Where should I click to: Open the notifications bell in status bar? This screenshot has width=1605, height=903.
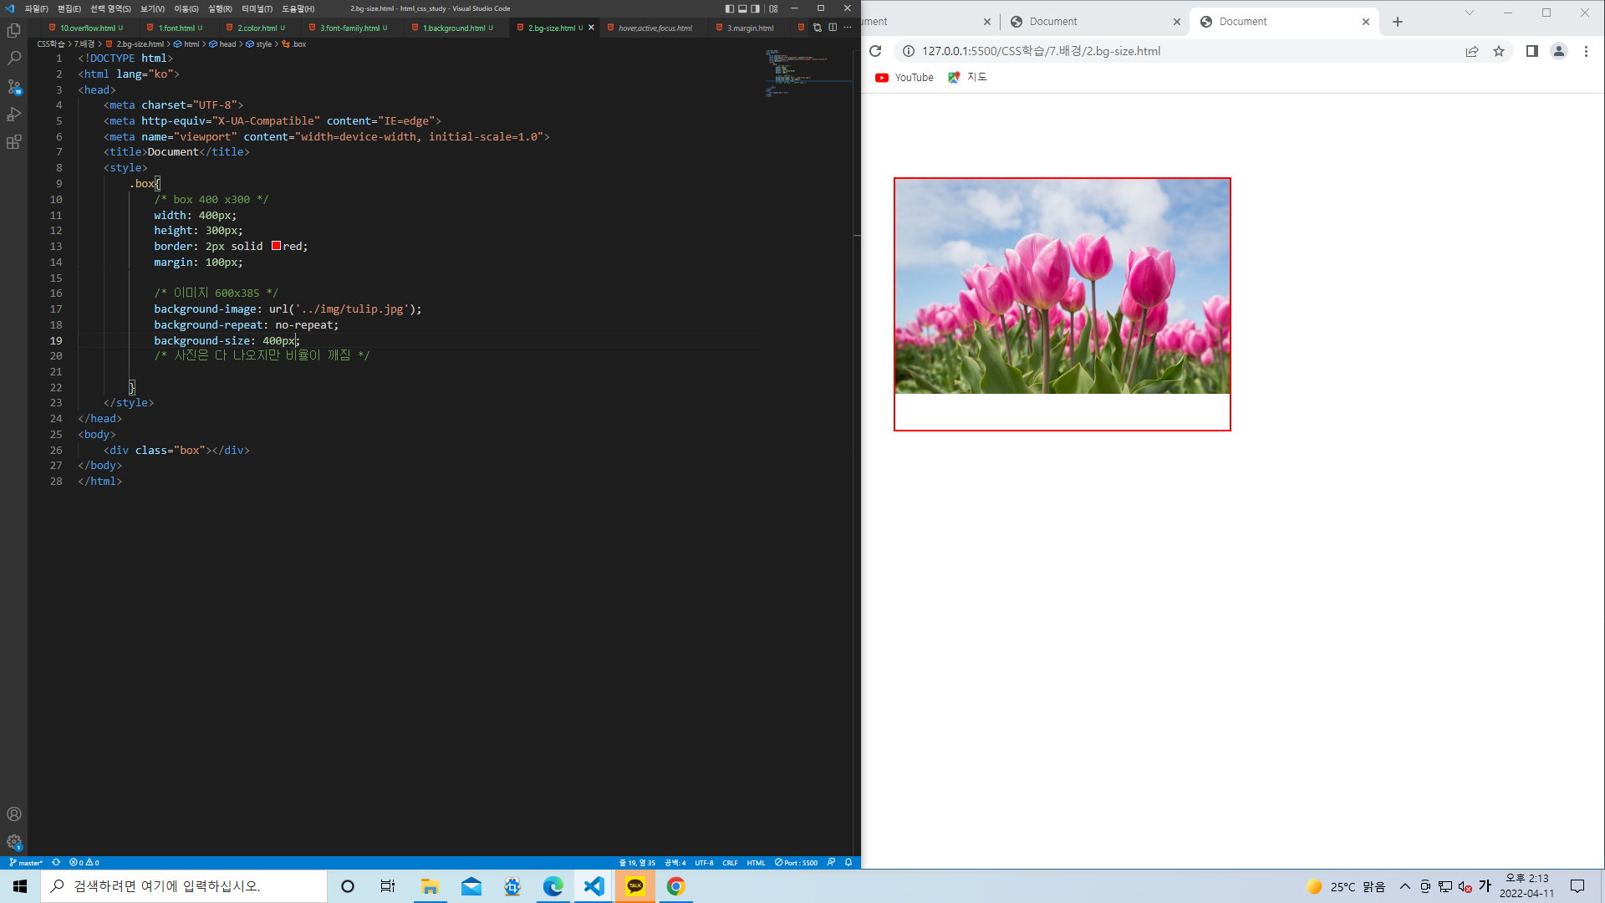coord(848,863)
